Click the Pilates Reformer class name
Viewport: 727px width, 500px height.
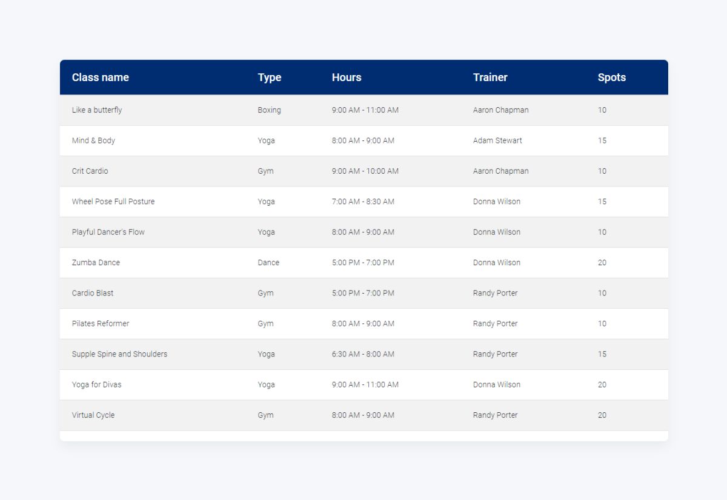99,323
